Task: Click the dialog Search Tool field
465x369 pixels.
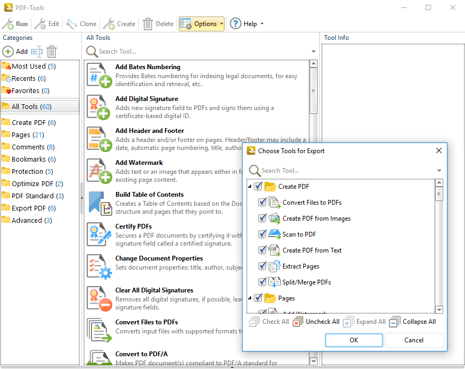Action: tap(347, 171)
